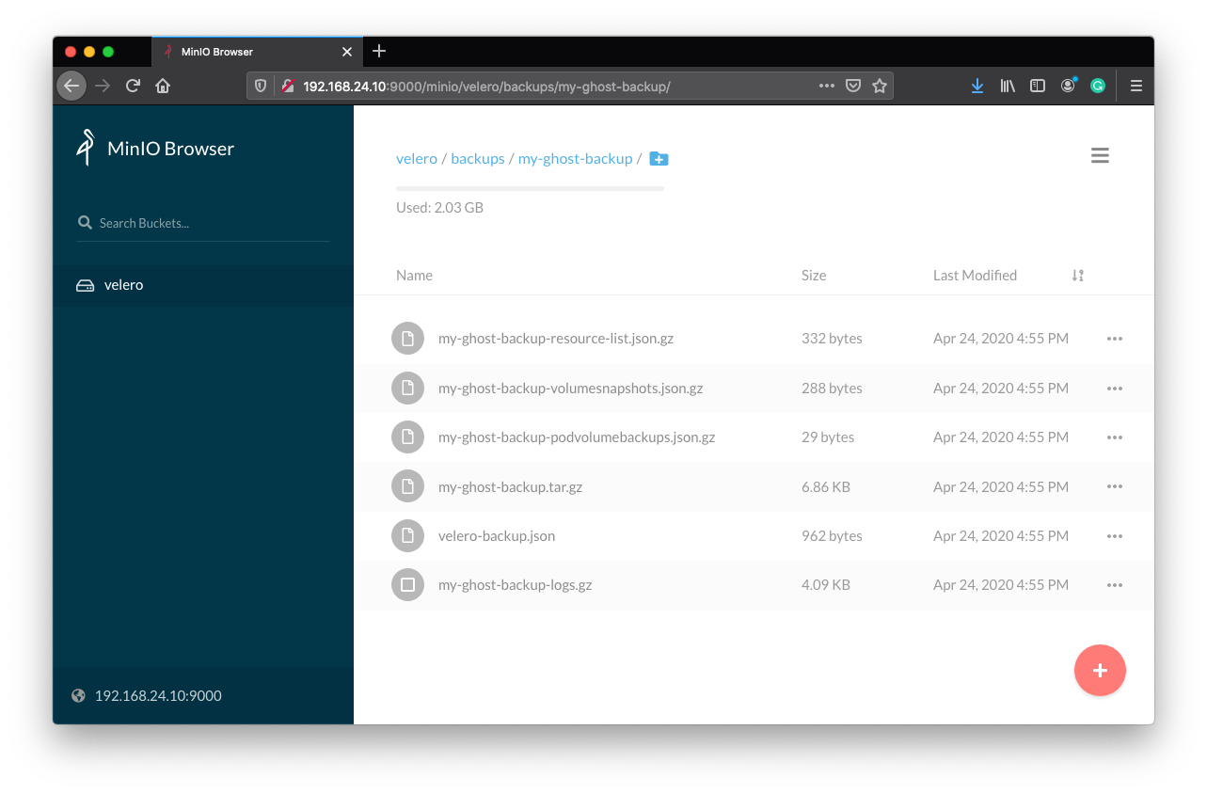Click the red plus upload button

tap(1100, 670)
